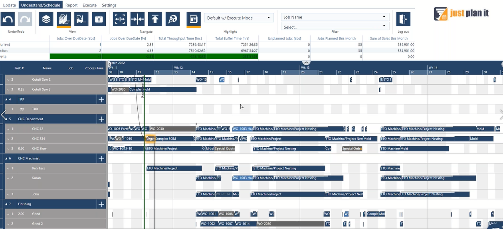Click the Jobs Over DueDate [abs] header
This screenshot has width=503, height=229.
75,38
